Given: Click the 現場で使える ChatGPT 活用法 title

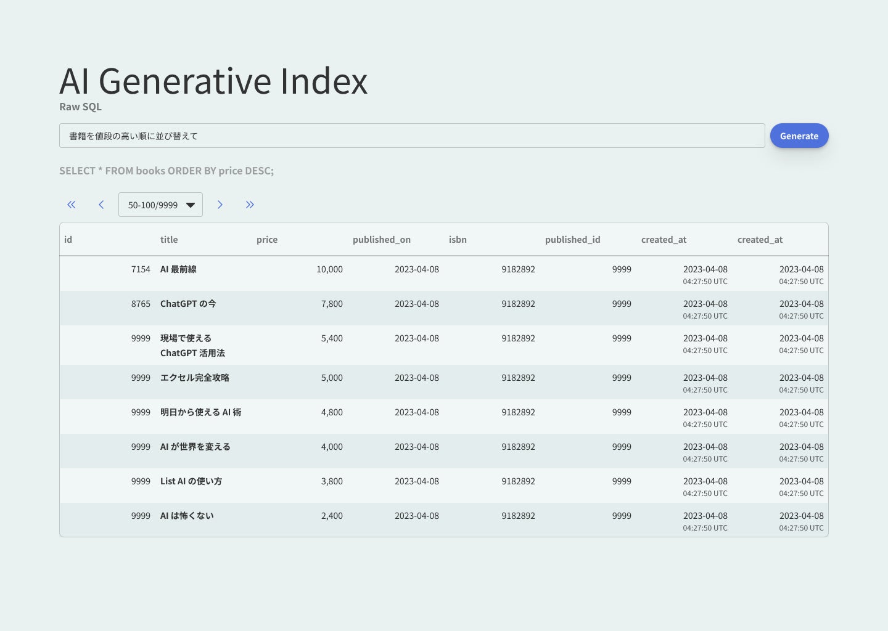Looking at the screenshot, I should 192,346.
